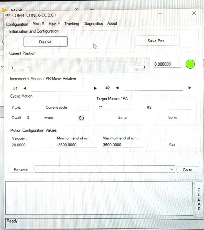
Task: Click the green status indicator light
Action: tap(190, 64)
